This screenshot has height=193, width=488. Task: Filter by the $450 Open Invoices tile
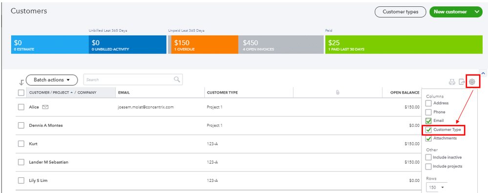pos(281,45)
